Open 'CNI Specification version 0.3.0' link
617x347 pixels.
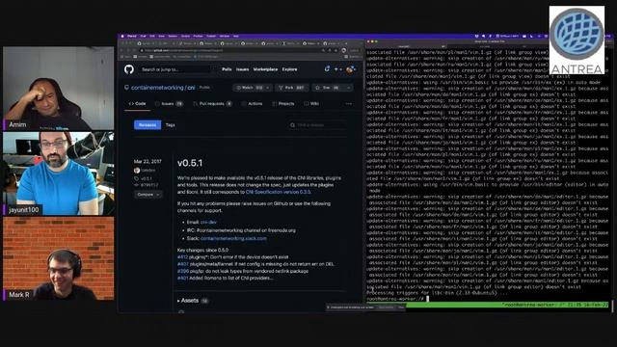pos(279,192)
